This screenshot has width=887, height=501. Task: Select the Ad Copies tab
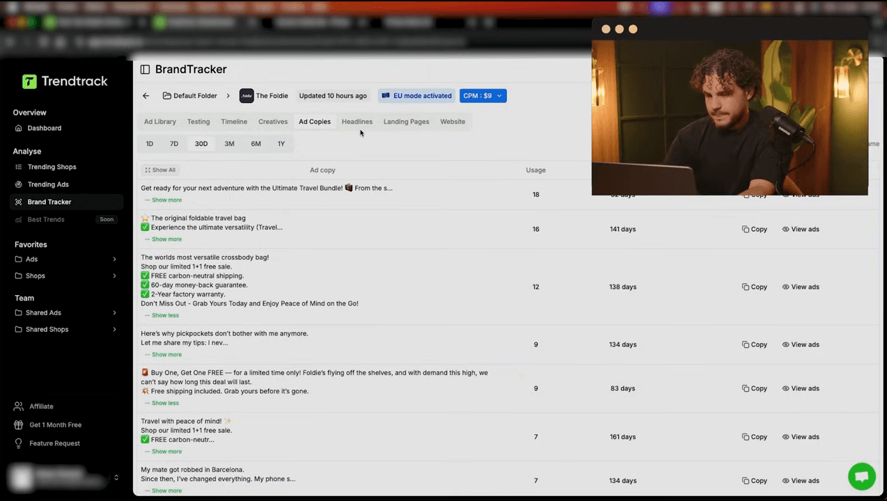coord(315,122)
